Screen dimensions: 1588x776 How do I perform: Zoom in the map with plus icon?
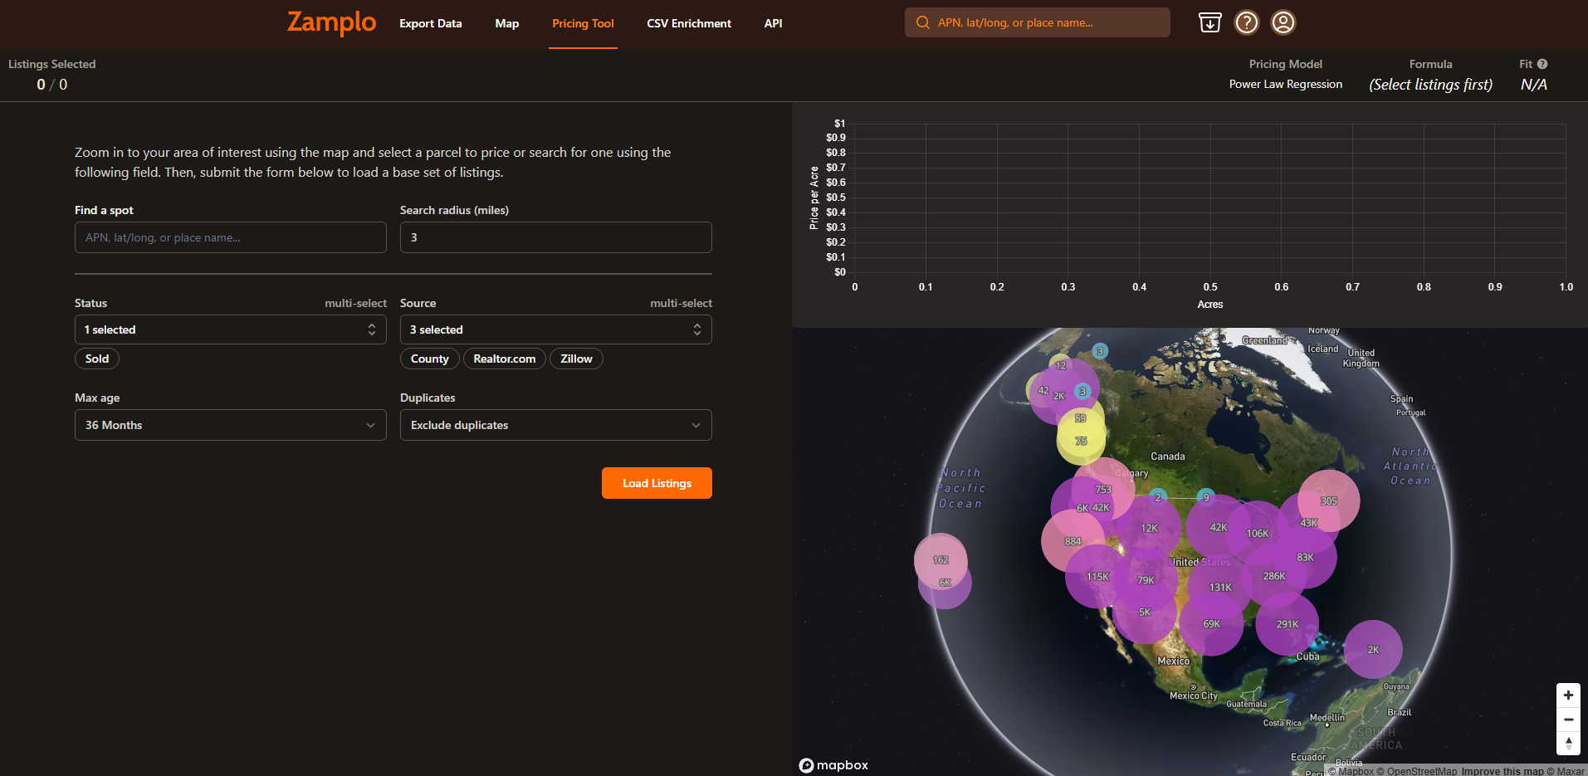1567,695
